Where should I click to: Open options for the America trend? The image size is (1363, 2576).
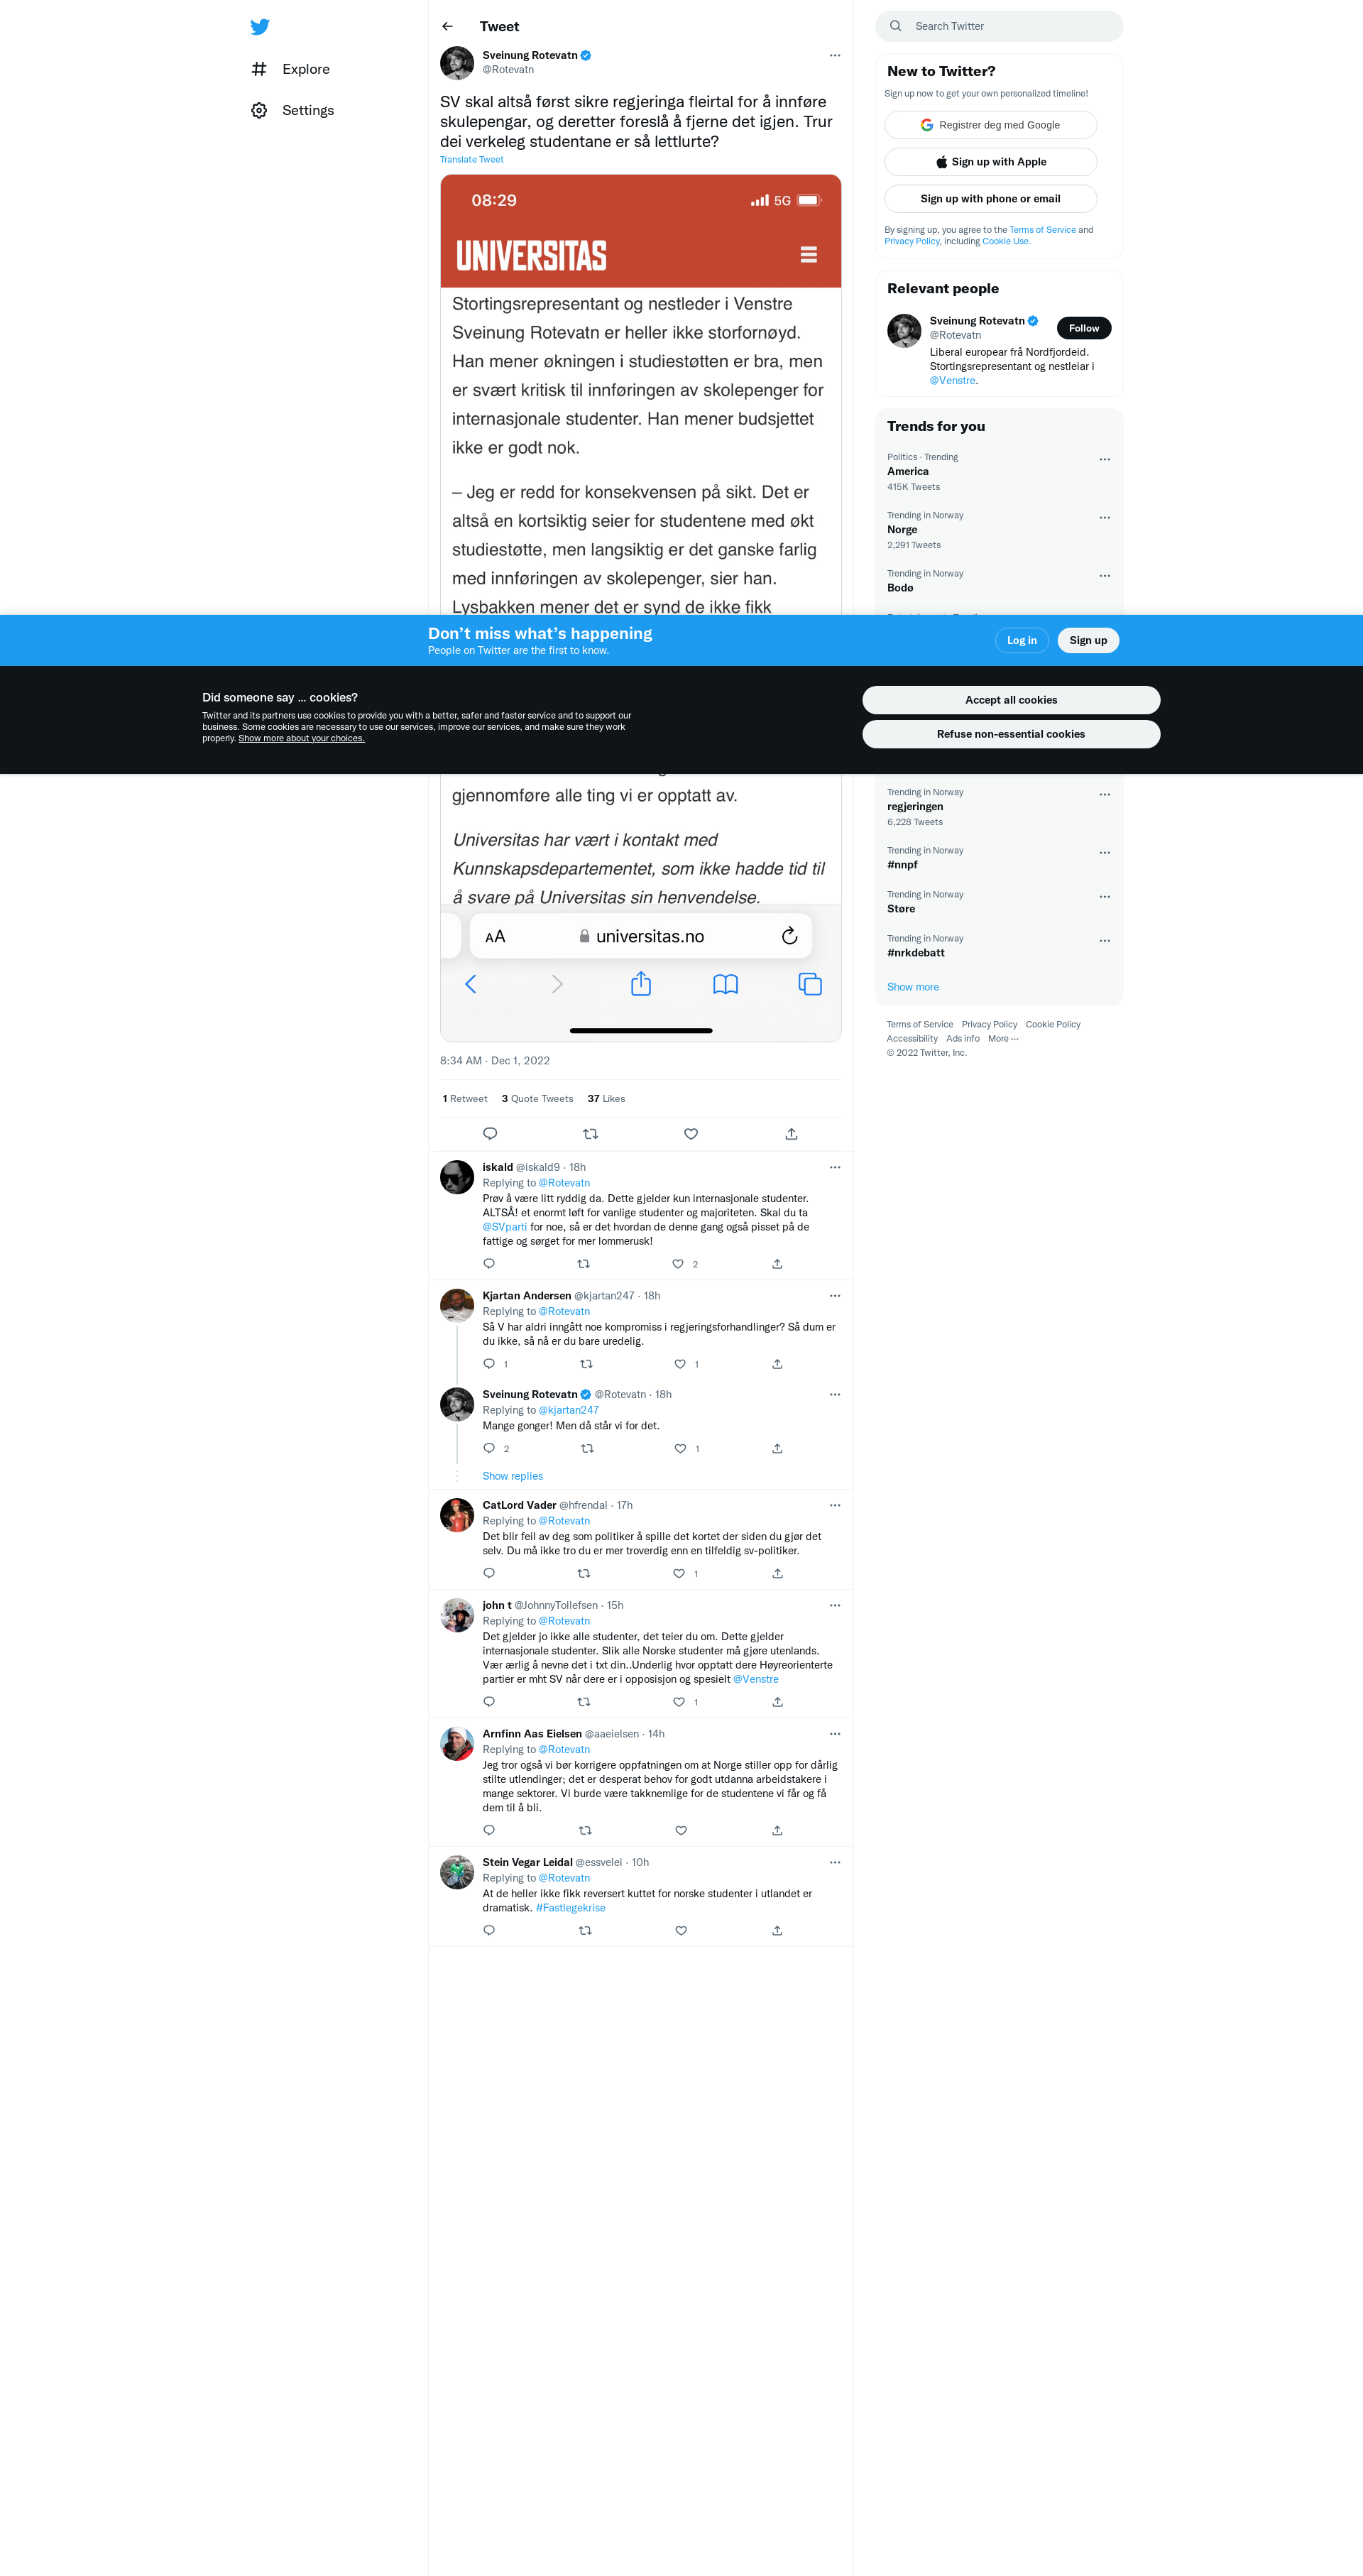point(1104,460)
